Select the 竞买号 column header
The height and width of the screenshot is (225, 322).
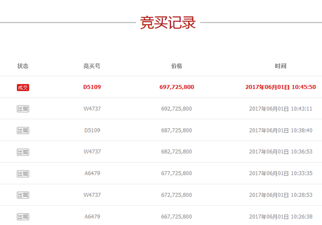point(92,66)
